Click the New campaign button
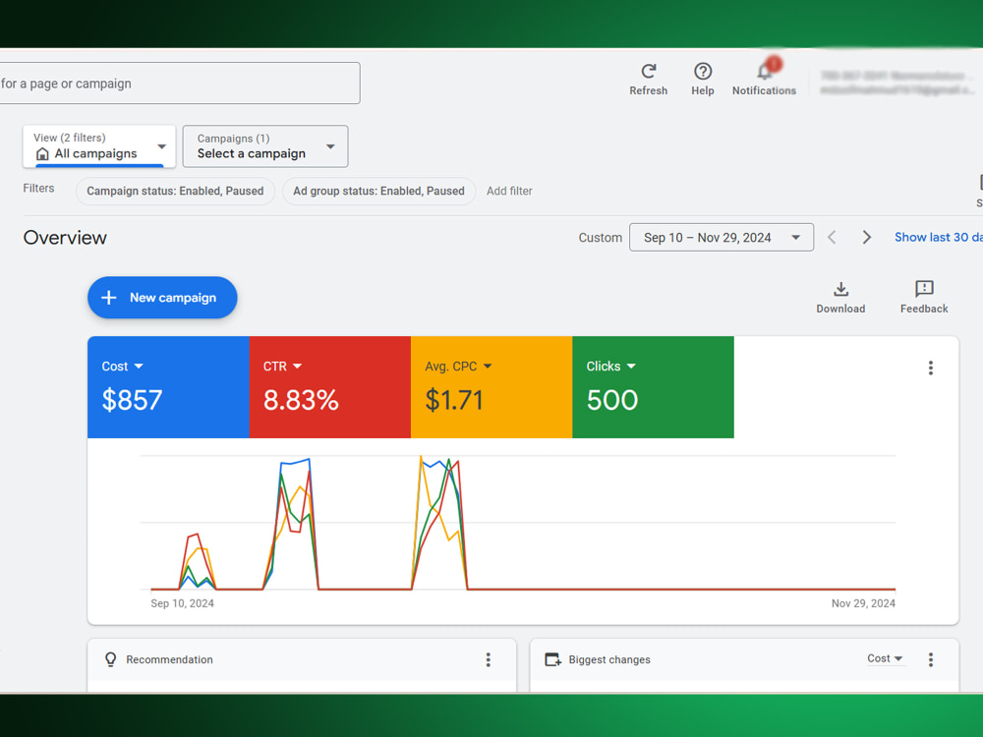The width and height of the screenshot is (983, 737). (x=162, y=298)
